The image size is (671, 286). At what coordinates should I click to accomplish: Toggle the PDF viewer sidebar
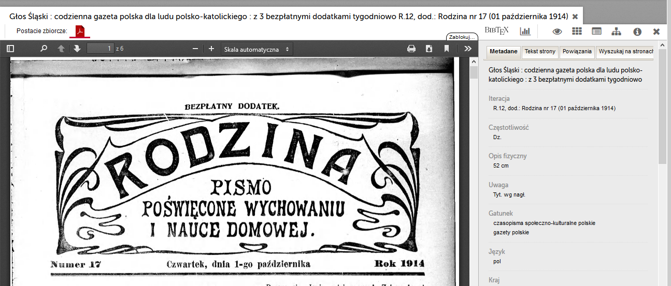10,49
